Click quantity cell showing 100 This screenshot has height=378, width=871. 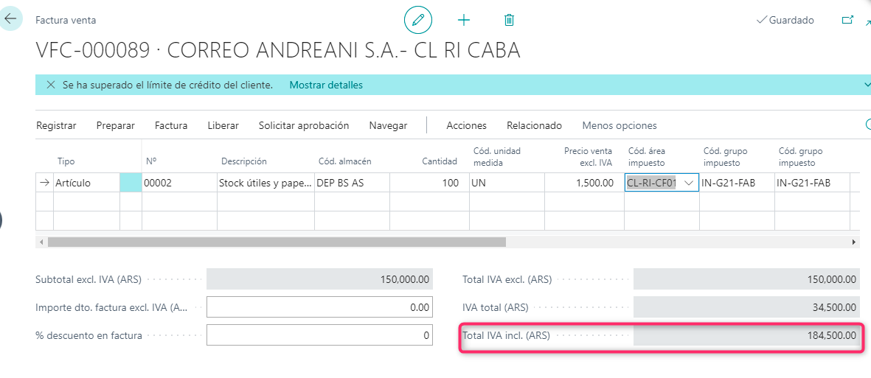[x=429, y=183]
